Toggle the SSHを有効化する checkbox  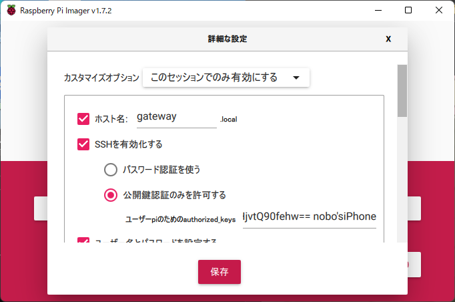pyautogui.click(x=83, y=144)
